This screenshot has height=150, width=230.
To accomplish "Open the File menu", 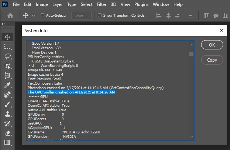I will [x=16, y=4].
